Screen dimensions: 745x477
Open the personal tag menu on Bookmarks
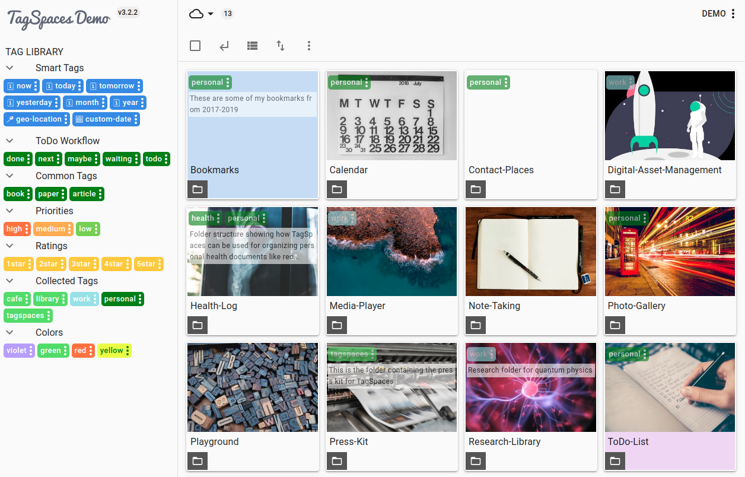(228, 82)
